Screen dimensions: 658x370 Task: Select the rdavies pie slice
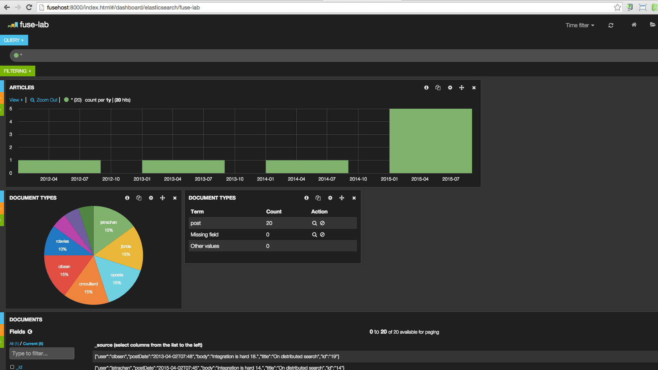62,245
